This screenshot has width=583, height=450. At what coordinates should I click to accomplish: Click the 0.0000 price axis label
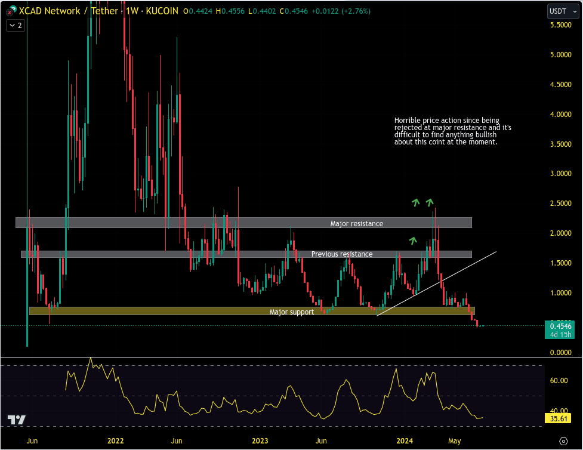point(561,352)
